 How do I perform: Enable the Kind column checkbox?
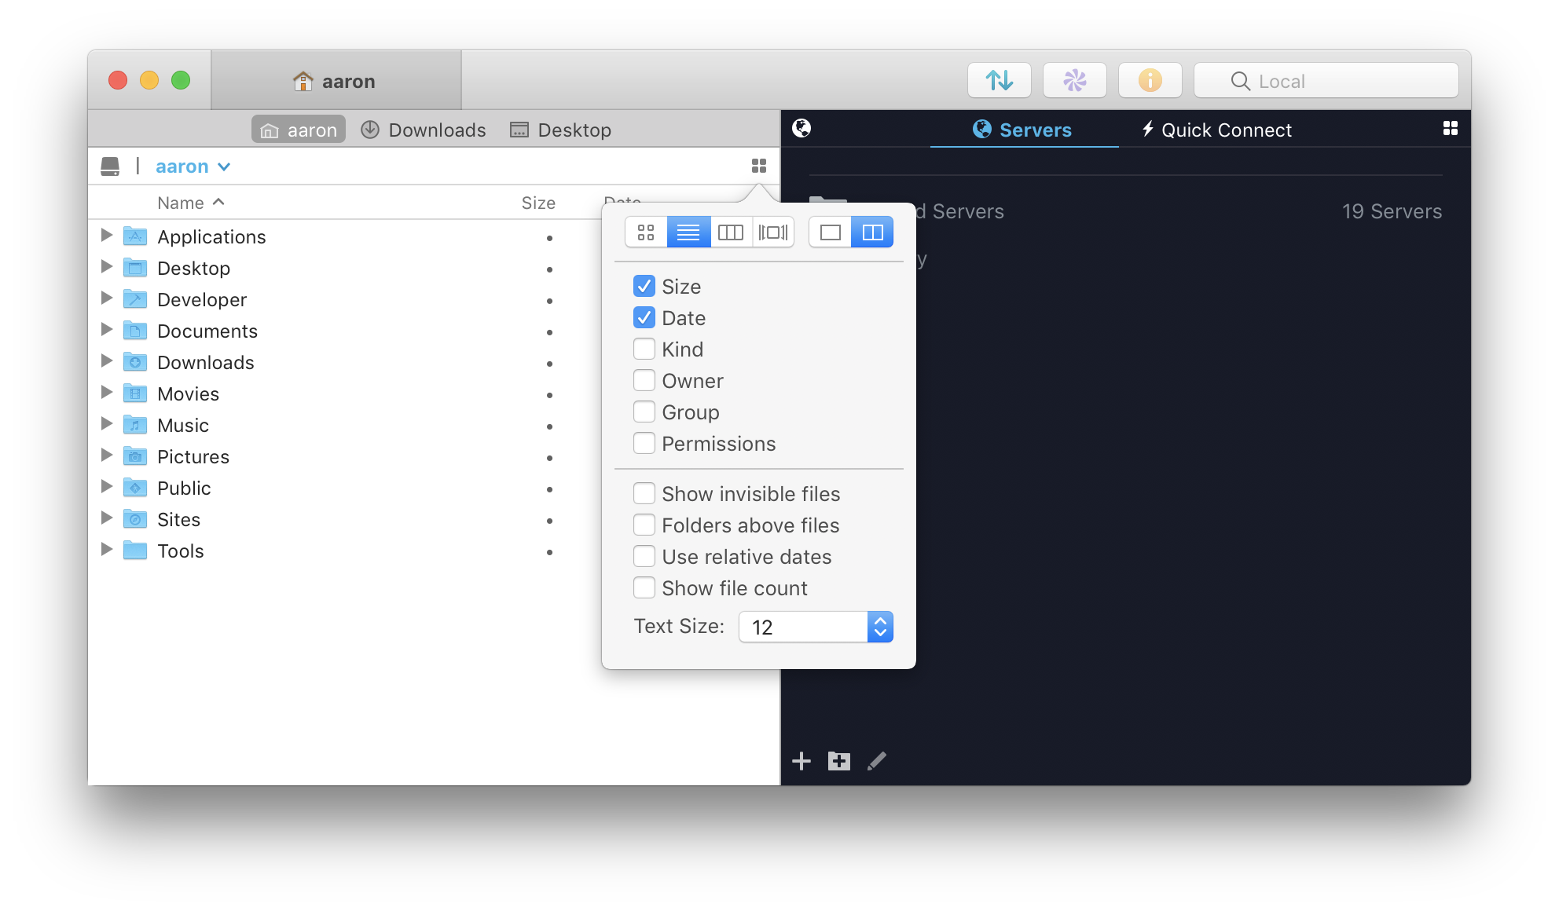point(644,348)
